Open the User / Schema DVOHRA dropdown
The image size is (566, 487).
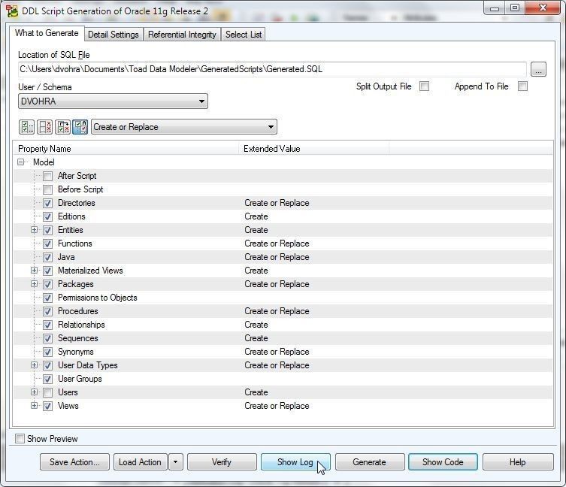pyautogui.click(x=113, y=101)
